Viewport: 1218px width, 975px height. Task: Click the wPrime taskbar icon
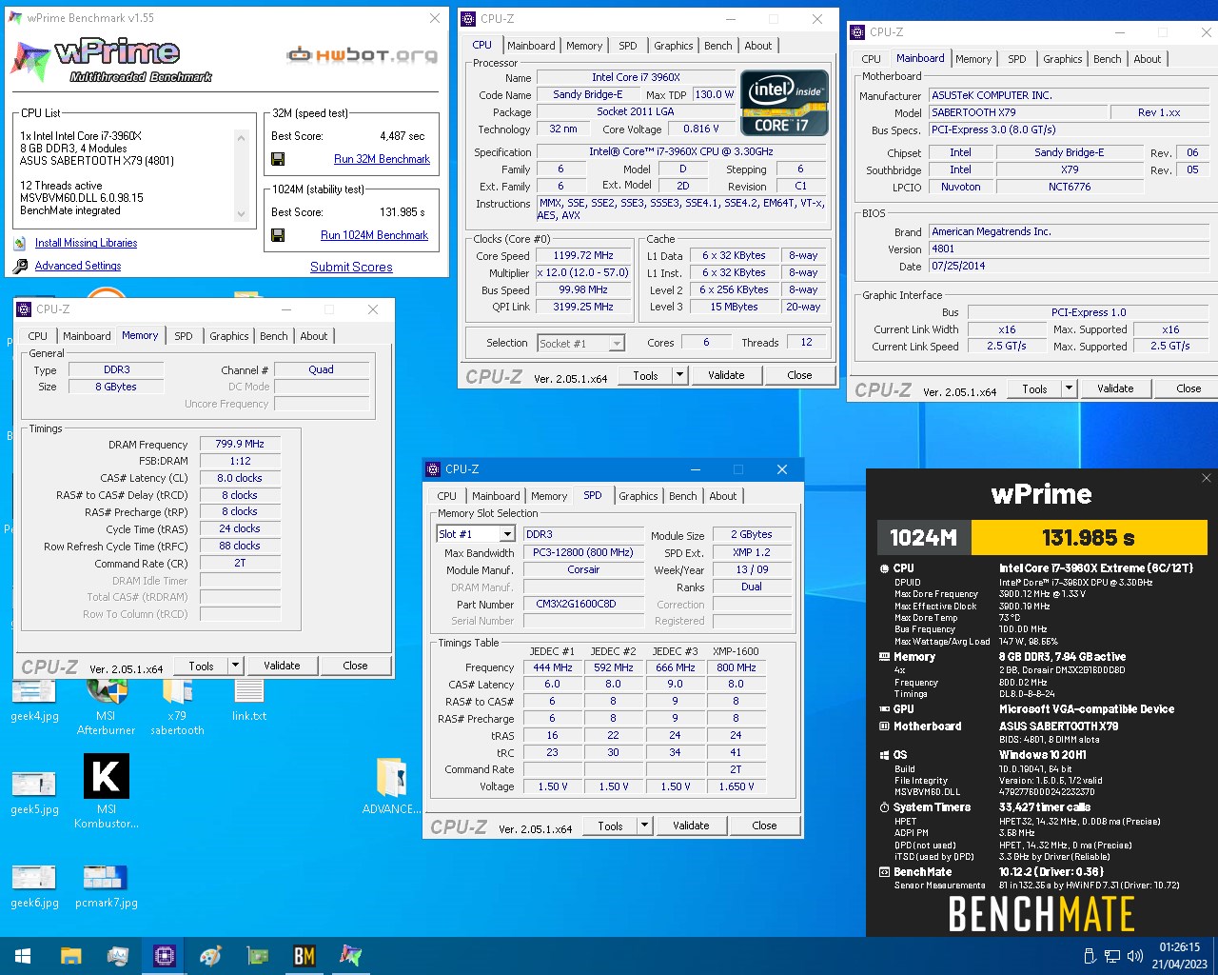point(350,956)
